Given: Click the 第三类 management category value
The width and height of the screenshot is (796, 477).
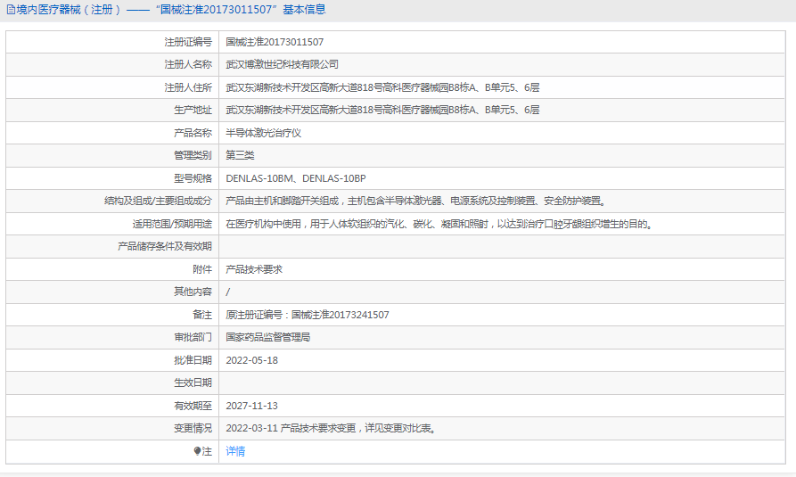Looking at the screenshot, I should [240, 155].
